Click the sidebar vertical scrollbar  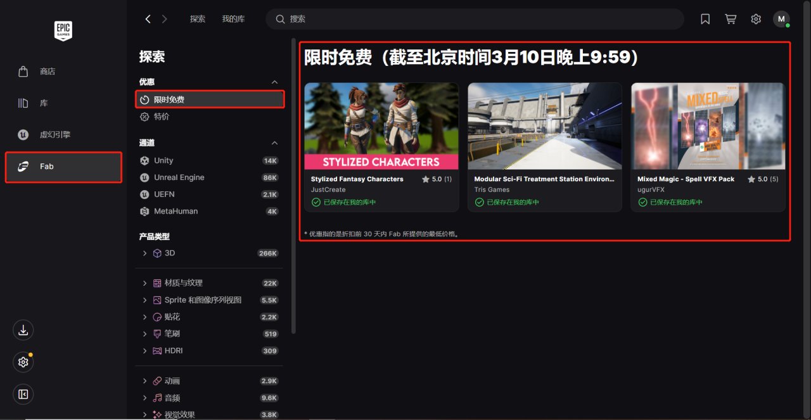(x=293, y=186)
